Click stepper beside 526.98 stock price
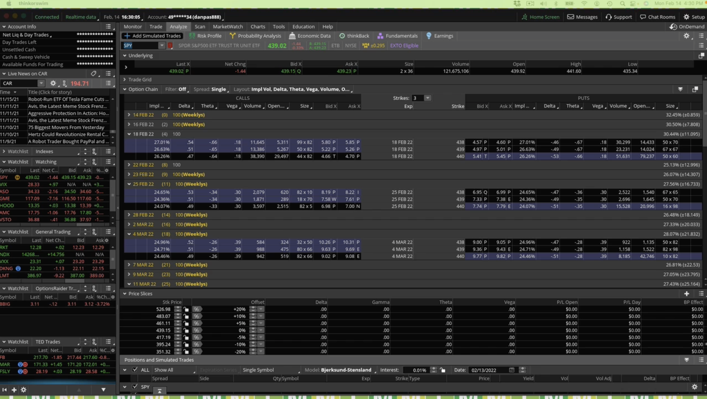Viewport: 707px width, 399px height. 177,309
